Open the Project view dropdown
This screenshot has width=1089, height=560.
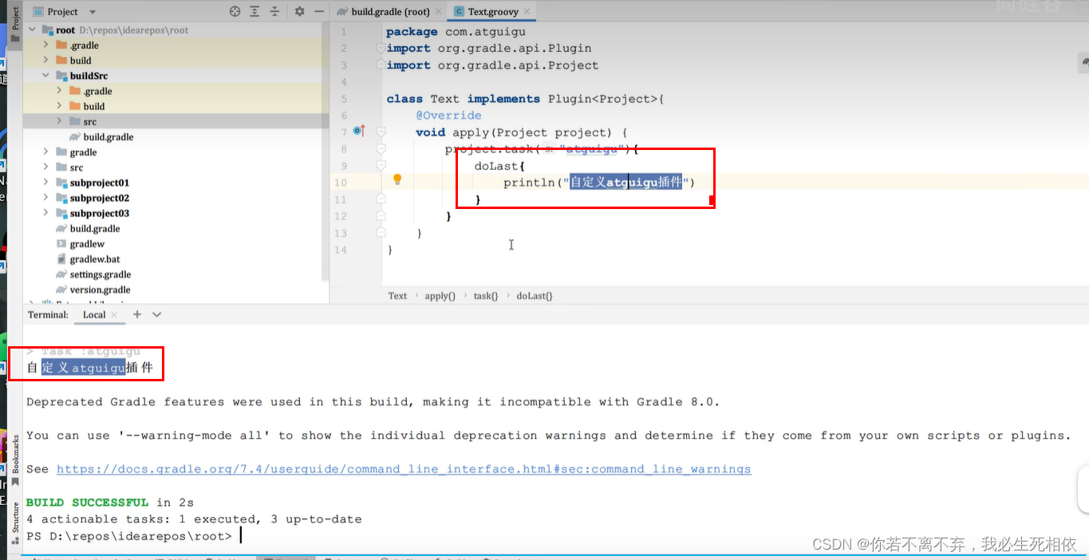pyautogui.click(x=93, y=12)
